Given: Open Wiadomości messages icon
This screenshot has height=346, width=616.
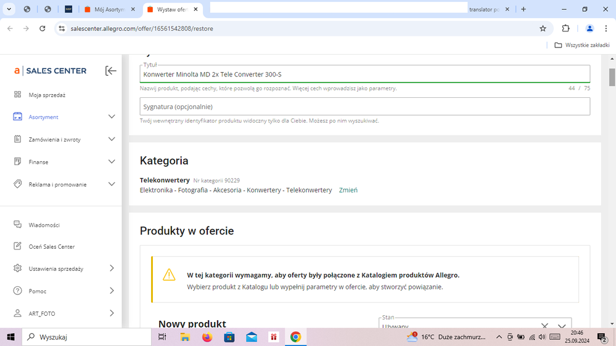Looking at the screenshot, I should pos(18,224).
